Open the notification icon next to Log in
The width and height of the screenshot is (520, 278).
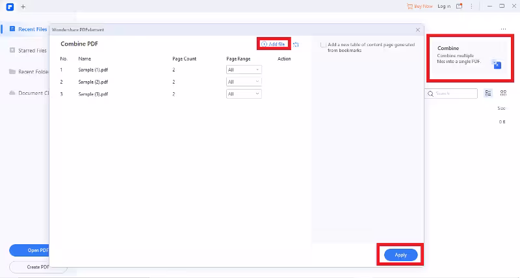pos(459,6)
